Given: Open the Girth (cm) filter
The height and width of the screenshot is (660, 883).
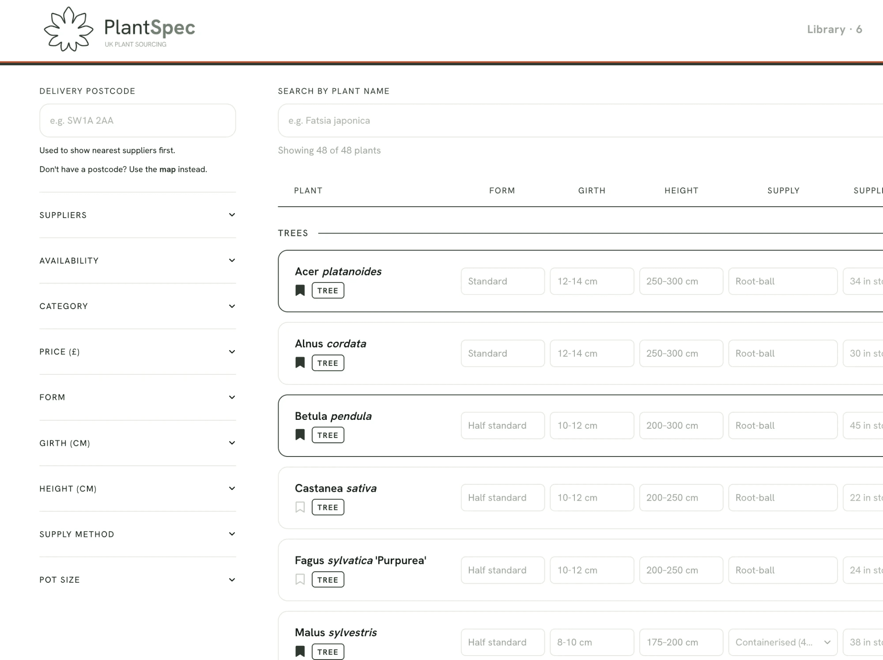Looking at the screenshot, I should pos(138,443).
